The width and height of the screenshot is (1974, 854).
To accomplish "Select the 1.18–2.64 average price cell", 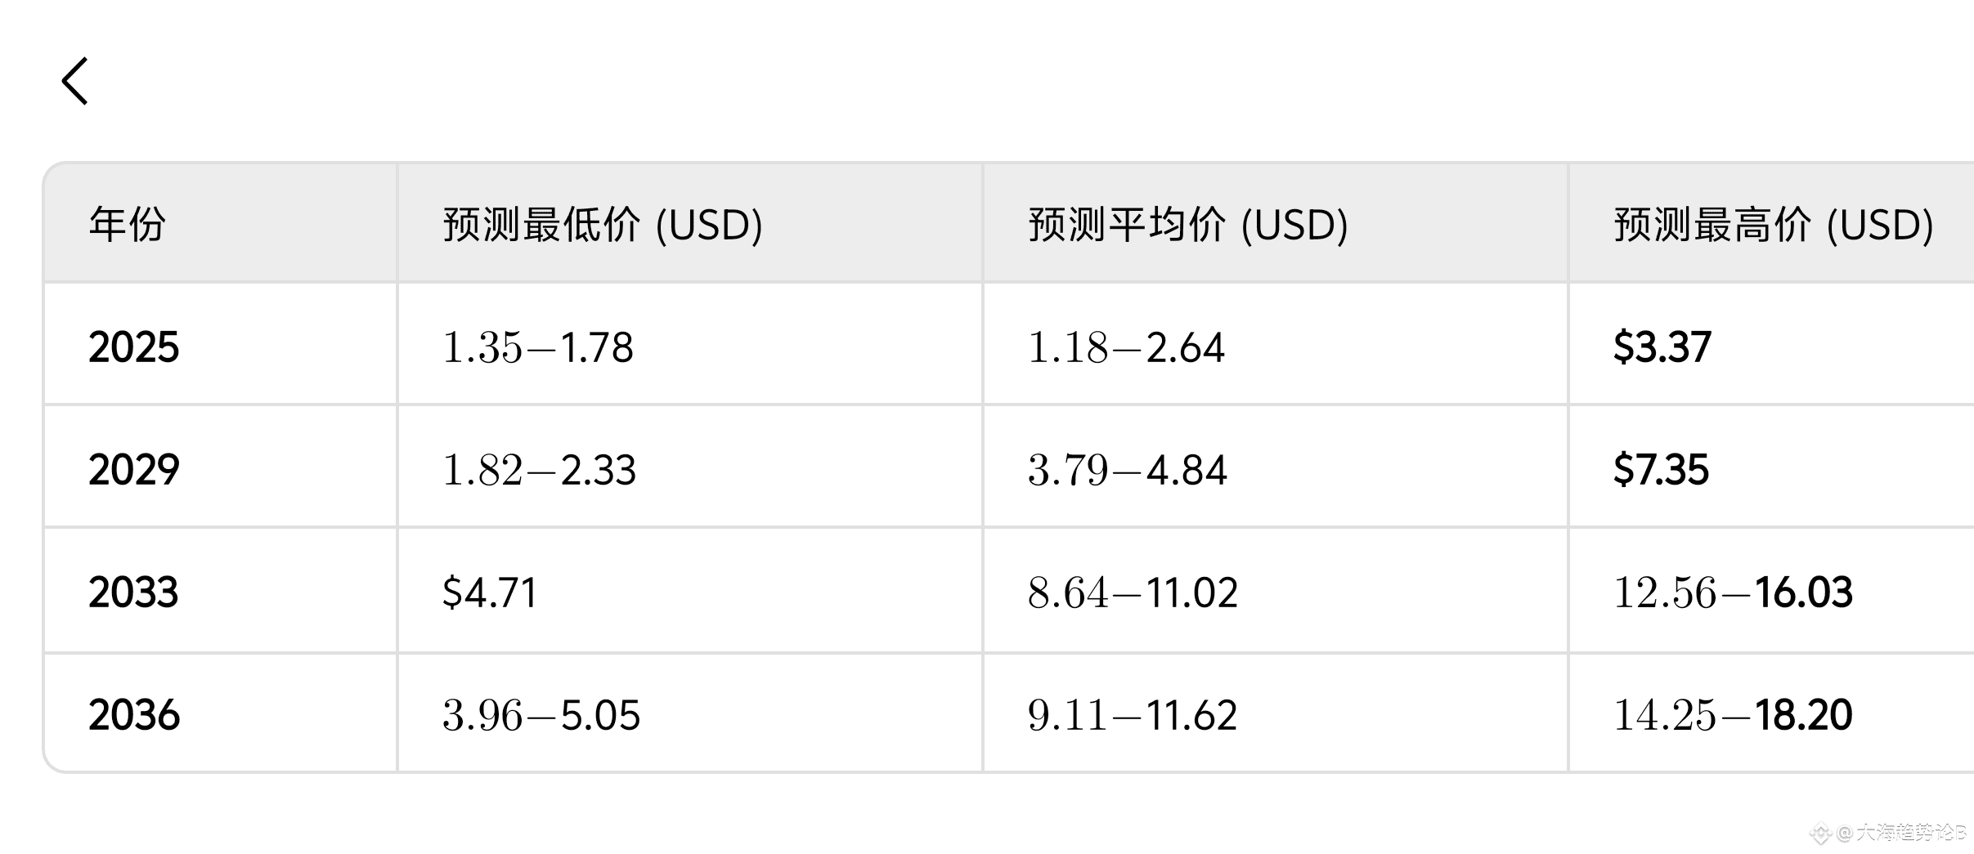I will [x=1126, y=347].
